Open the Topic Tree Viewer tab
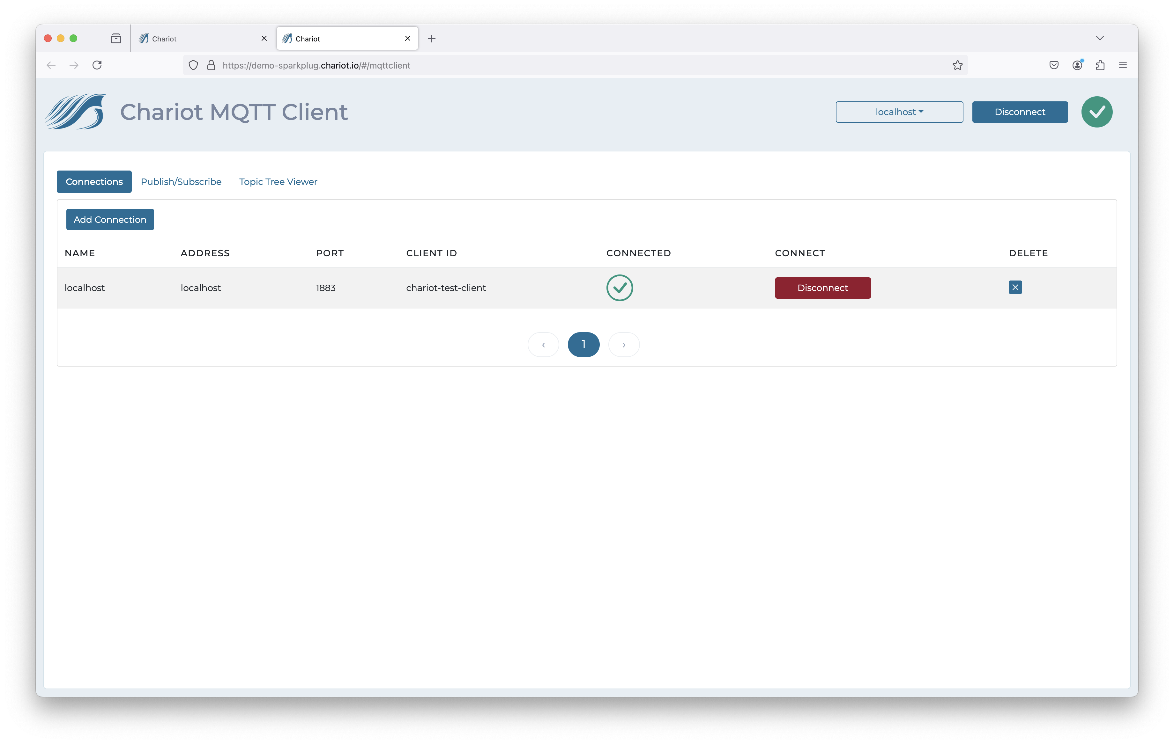This screenshot has width=1174, height=744. 278,182
